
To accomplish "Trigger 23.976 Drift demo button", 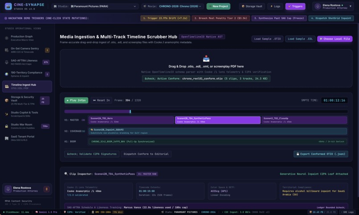I will coord(165,18).
